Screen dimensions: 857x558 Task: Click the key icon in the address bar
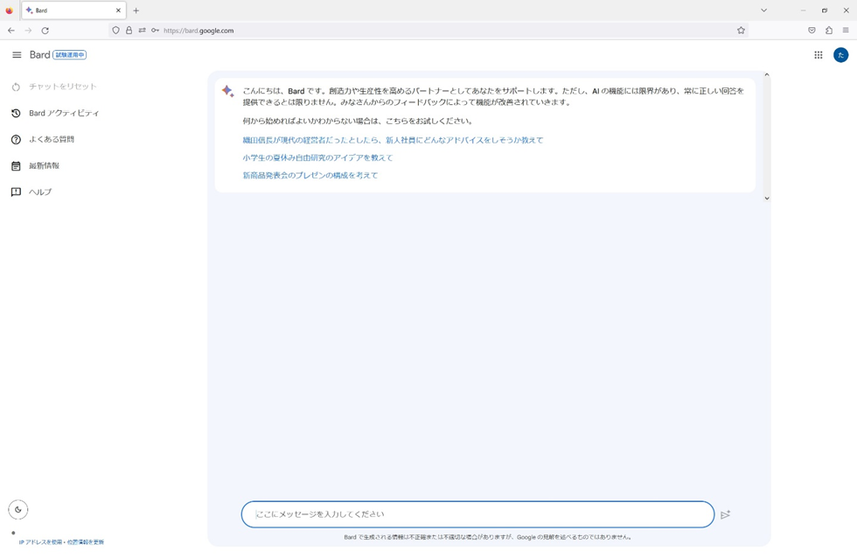click(x=156, y=31)
